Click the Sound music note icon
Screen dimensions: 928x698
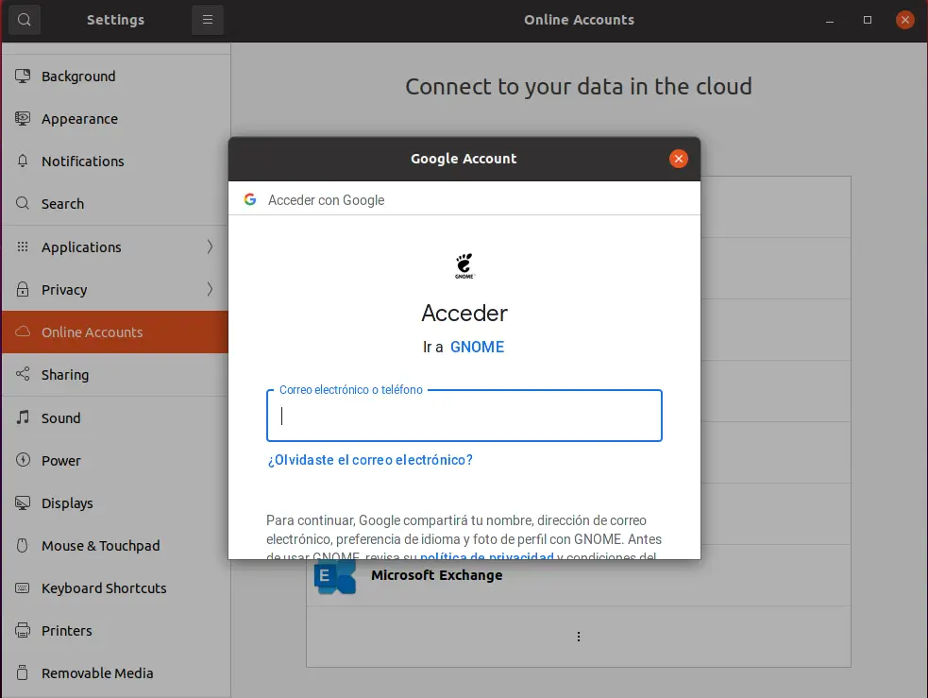coord(23,417)
